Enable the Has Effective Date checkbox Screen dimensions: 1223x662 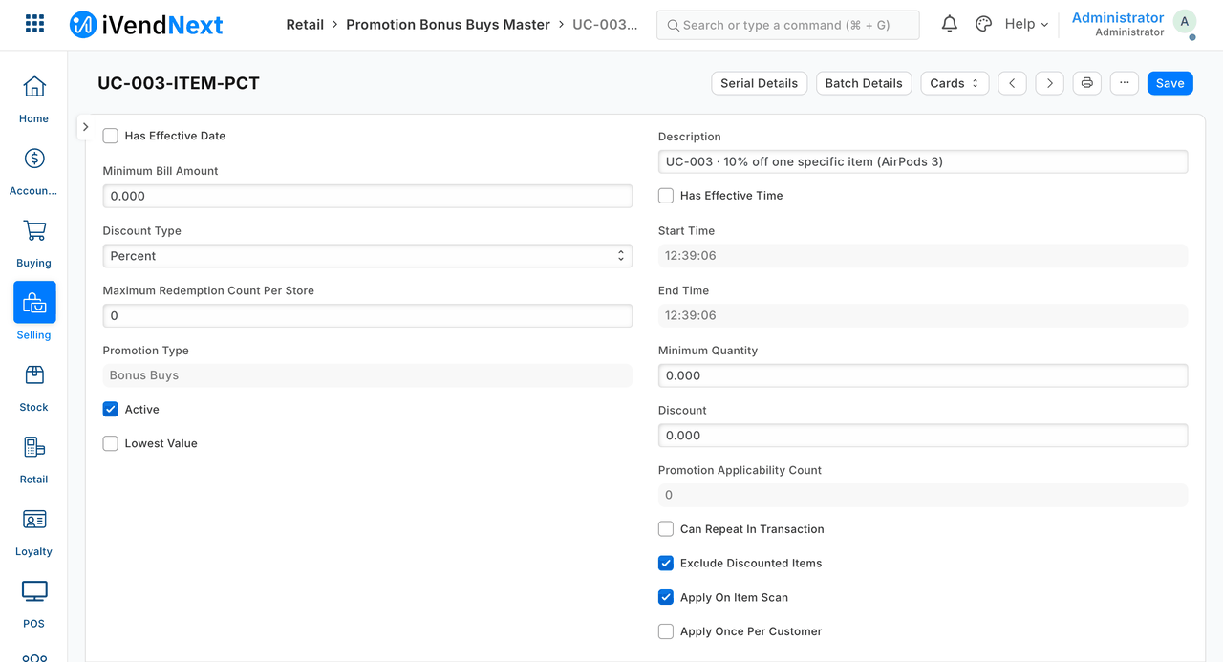pos(111,136)
